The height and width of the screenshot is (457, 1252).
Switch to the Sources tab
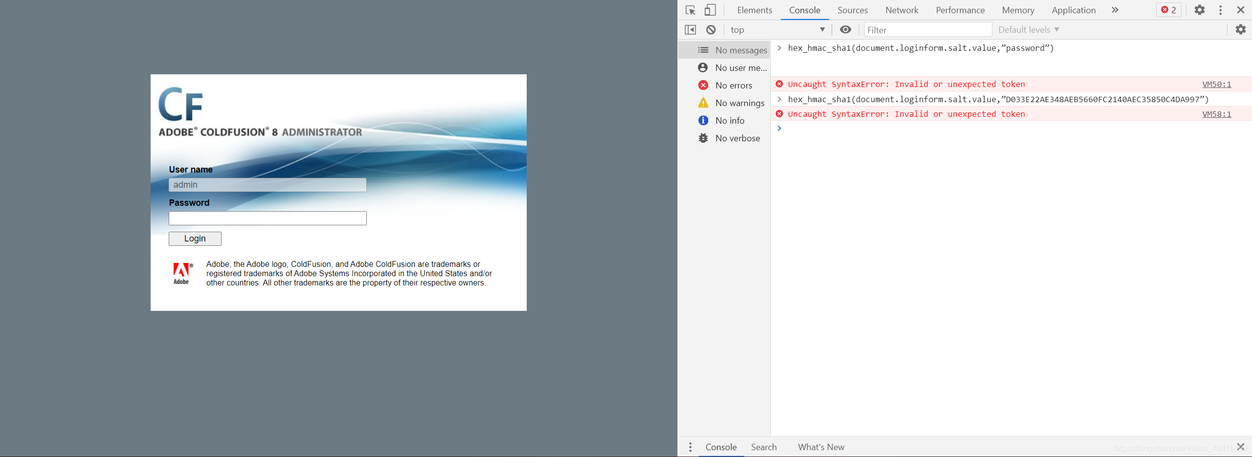pyautogui.click(x=852, y=10)
